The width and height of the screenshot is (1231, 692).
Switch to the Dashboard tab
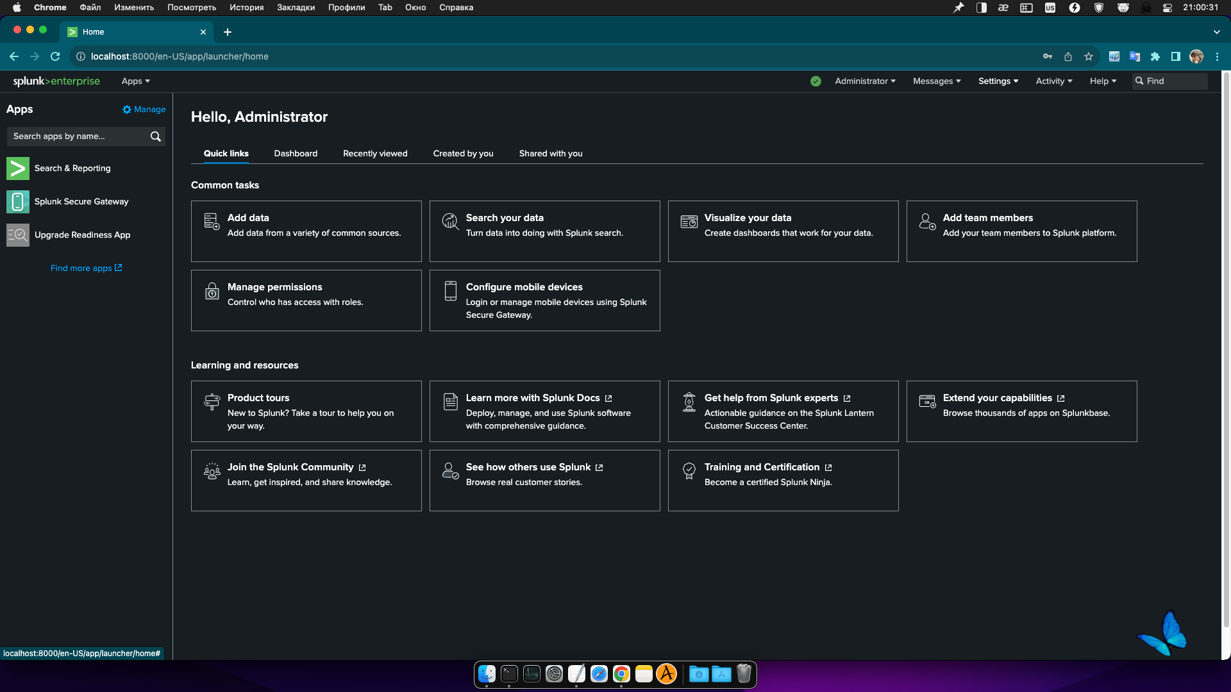point(296,154)
